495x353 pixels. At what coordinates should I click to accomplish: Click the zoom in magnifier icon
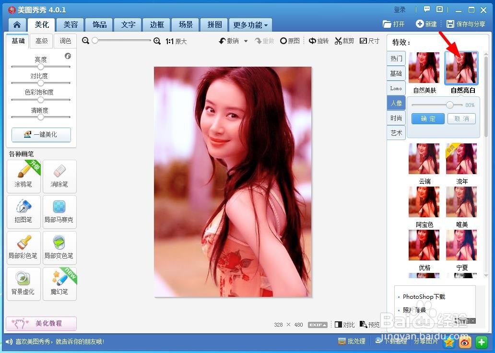click(x=157, y=41)
